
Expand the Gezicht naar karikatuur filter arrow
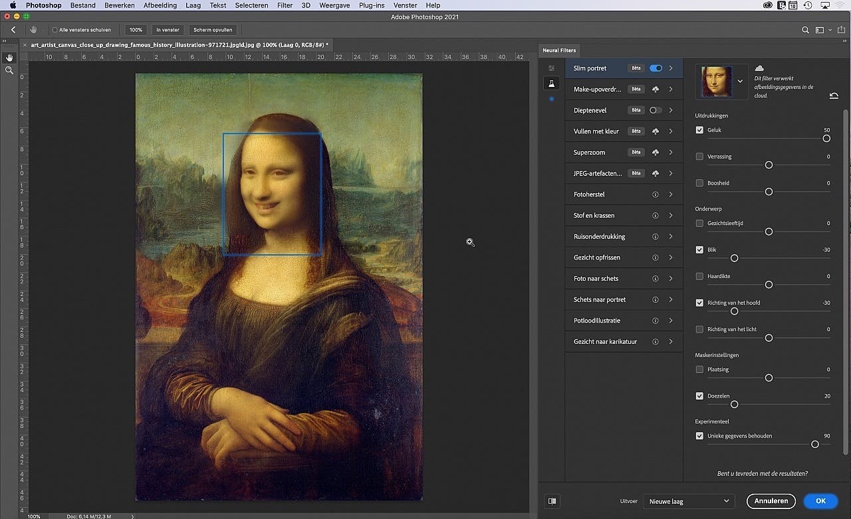[x=671, y=342]
